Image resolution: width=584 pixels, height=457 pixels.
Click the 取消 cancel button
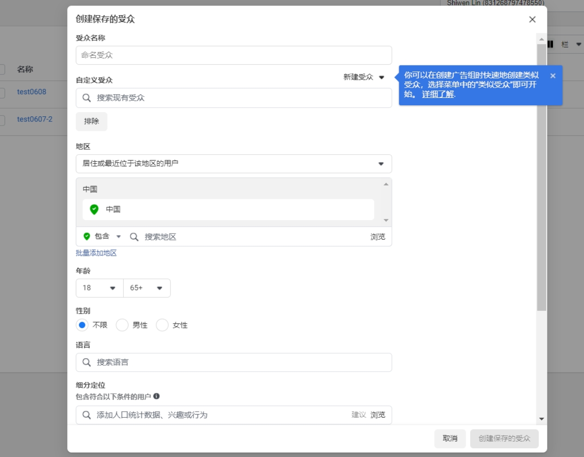(450, 439)
